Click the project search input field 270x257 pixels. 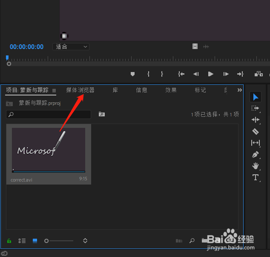(49, 114)
